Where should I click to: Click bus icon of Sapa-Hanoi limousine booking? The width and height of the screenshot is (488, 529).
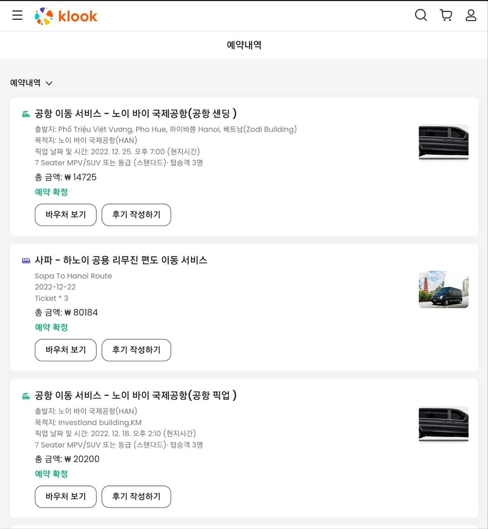click(26, 261)
